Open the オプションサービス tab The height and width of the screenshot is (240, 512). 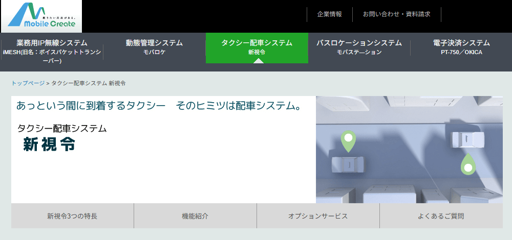(x=318, y=216)
